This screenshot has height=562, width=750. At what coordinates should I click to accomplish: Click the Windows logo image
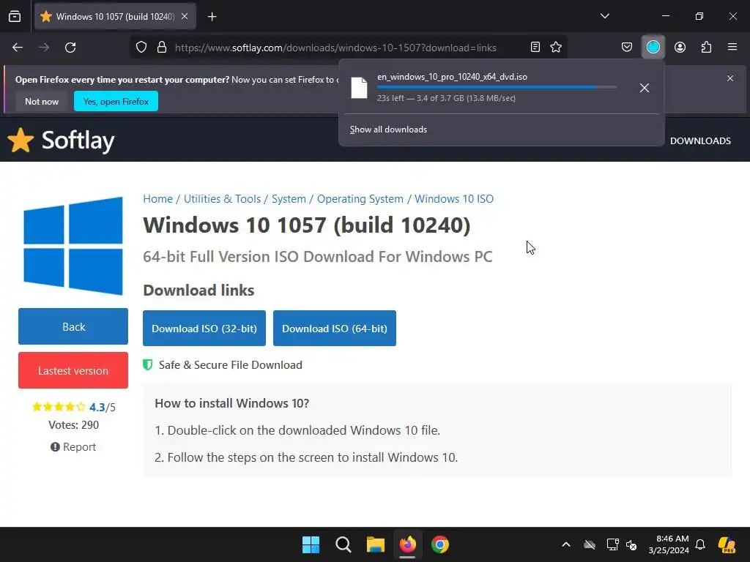(x=73, y=246)
